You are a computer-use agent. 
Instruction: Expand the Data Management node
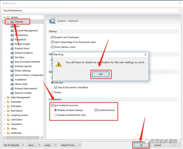pos(4,97)
